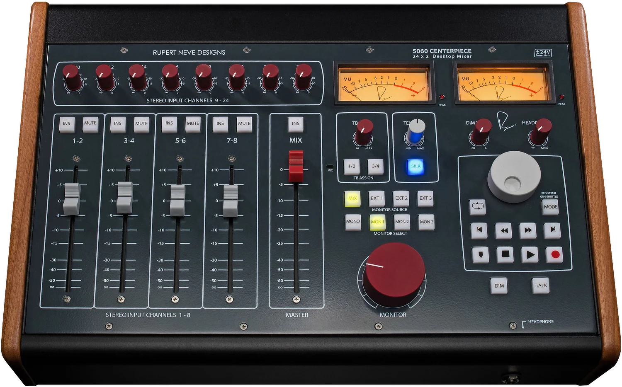Stop playback with the square stop button
This screenshot has height=387, width=622.
[x=505, y=254]
